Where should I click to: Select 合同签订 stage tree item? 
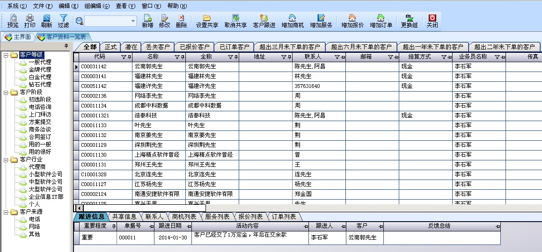40,137
